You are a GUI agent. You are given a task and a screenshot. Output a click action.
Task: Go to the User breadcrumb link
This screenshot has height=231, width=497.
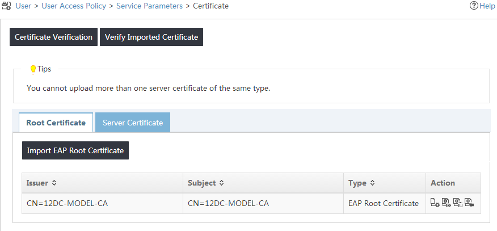pos(23,6)
